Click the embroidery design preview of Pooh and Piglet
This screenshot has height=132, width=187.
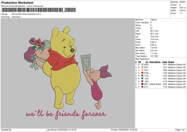68,73
